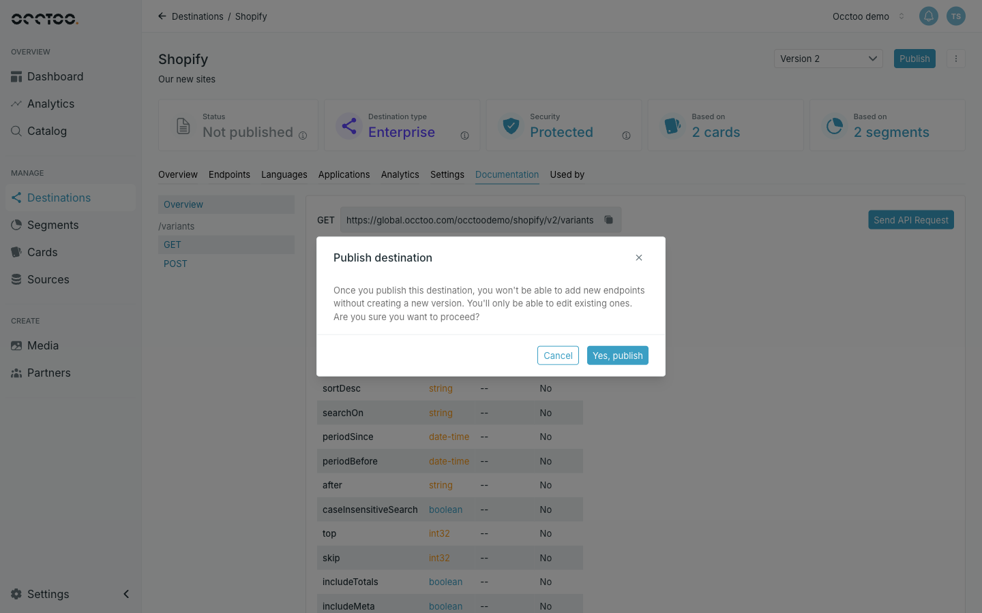Click info icon next to Not published
The width and height of the screenshot is (982, 613).
coord(303,136)
